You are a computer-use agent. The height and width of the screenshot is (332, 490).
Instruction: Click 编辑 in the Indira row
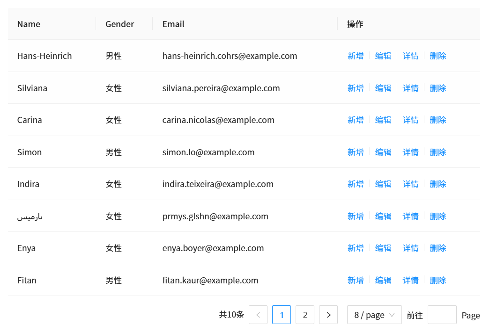[383, 184]
